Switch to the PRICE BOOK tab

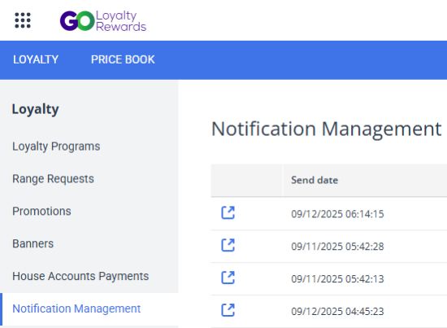123,59
